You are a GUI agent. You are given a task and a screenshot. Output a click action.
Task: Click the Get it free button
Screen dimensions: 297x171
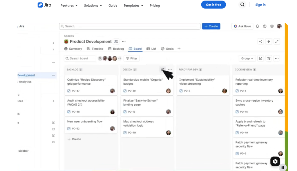point(213,5)
